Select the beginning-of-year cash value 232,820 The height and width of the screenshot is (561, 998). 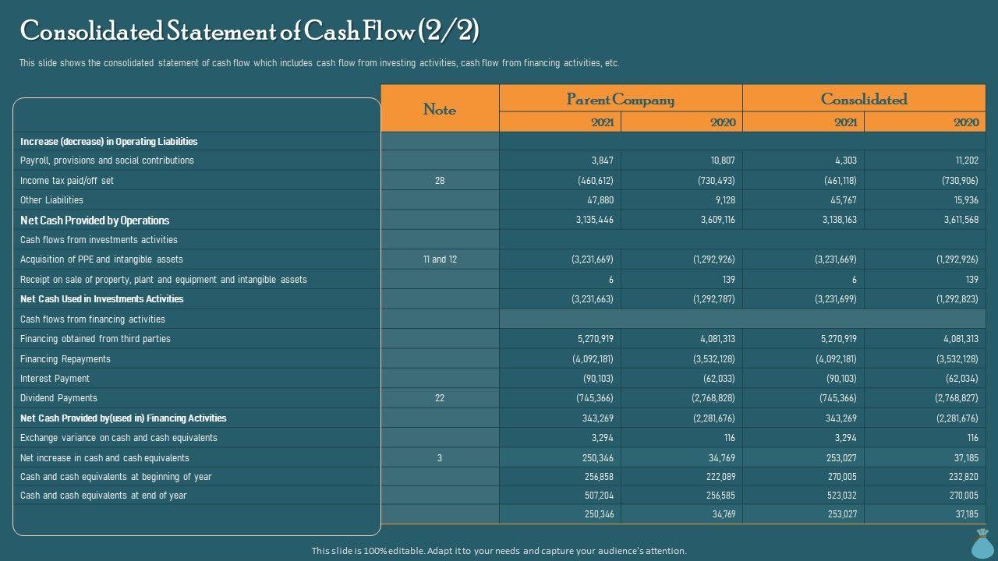[x=963, y=477]
